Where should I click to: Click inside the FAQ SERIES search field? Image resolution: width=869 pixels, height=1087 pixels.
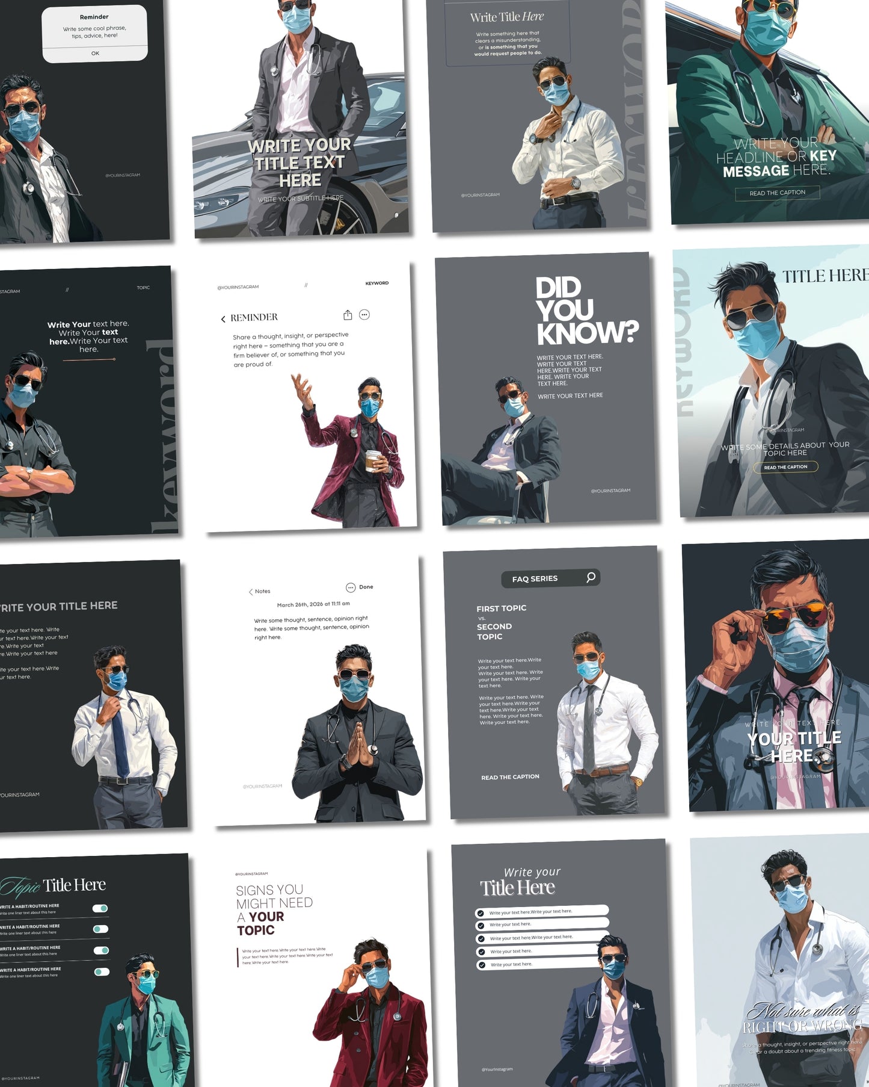(550, 578)
